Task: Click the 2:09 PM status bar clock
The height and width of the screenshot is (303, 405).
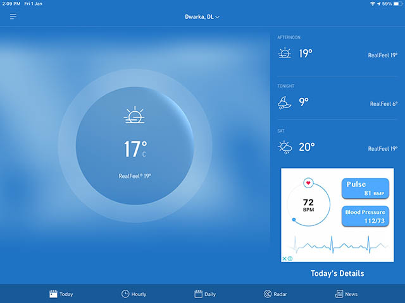Action: pos(11,4)
